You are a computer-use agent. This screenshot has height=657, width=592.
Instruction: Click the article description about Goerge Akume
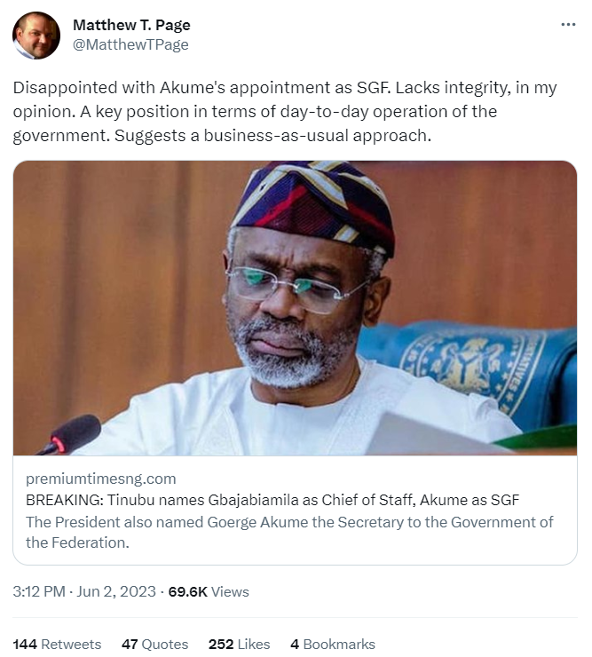(x=289, y=531)
